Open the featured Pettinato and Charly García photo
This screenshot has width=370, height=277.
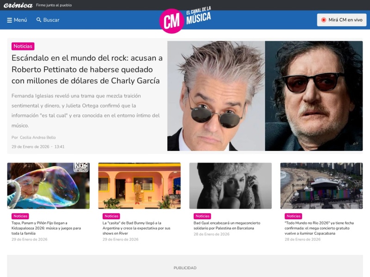pos(265,96)
